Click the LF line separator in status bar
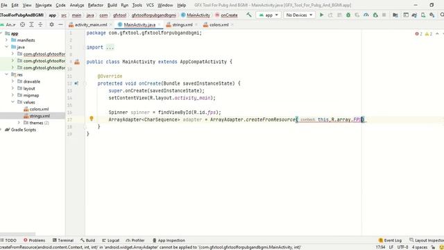Image resolution: width=444 pixels, height=250 pixels. (391, 247)
